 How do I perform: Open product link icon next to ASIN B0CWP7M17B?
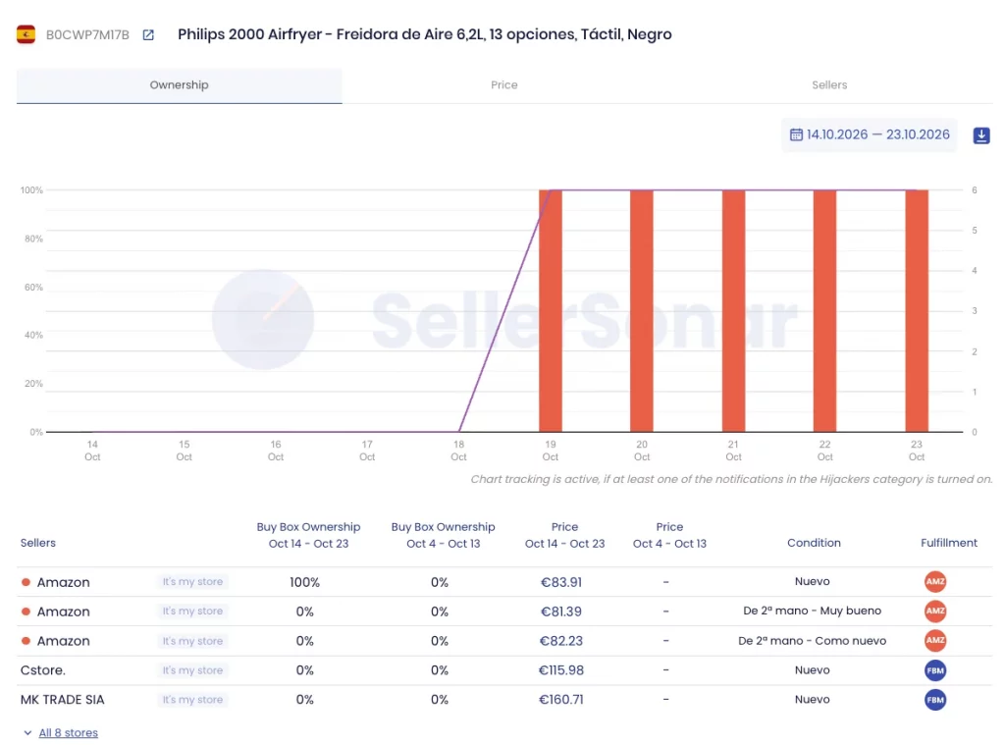148,34
